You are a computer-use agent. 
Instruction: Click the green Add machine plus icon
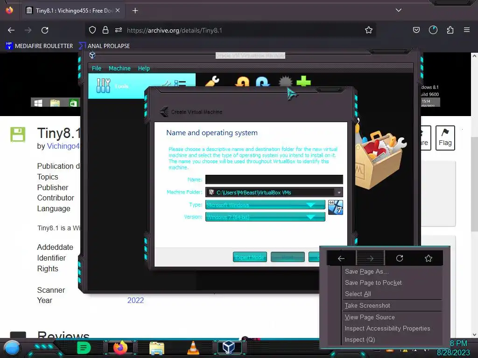tap(303, 82)
